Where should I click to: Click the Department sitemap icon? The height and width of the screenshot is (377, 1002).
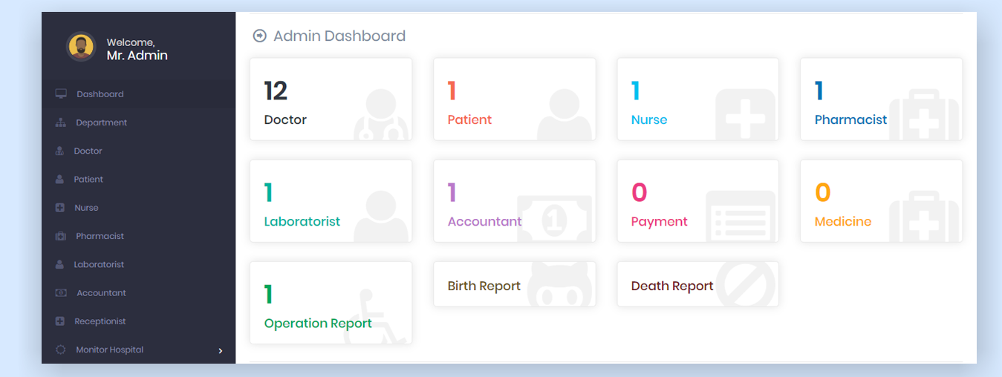pyautogui.click(x=61, y=122)
